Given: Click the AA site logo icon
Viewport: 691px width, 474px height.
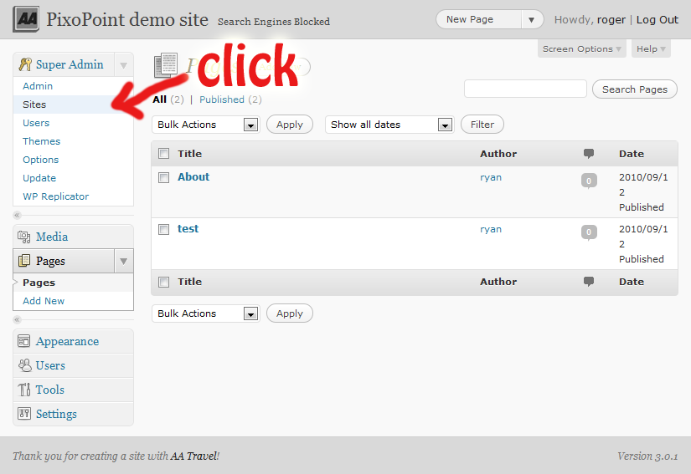Looking at the screenshot, I should click(26, 19).
